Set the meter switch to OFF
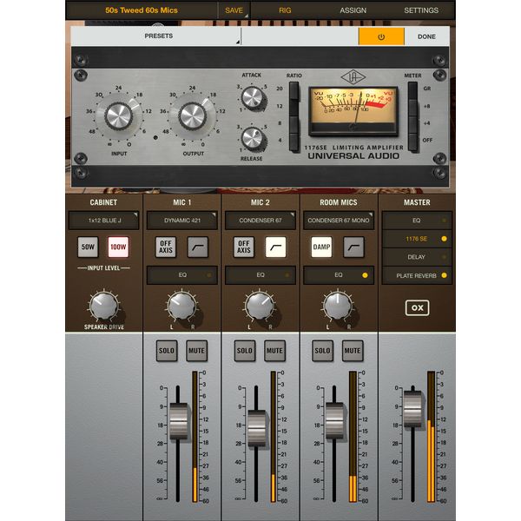Viewport: 521px width, 521px height. pyautogui.click(x=412, y=142)
